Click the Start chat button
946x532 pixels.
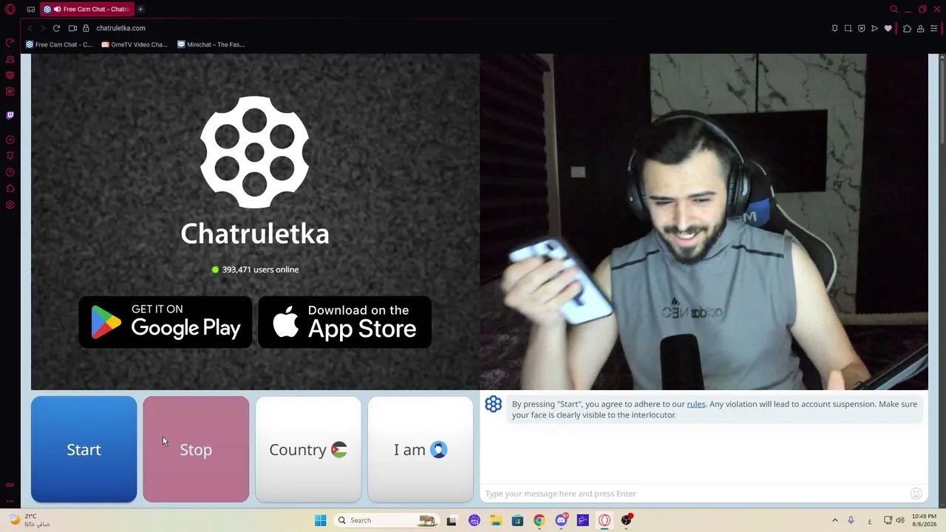coord(84,449)
